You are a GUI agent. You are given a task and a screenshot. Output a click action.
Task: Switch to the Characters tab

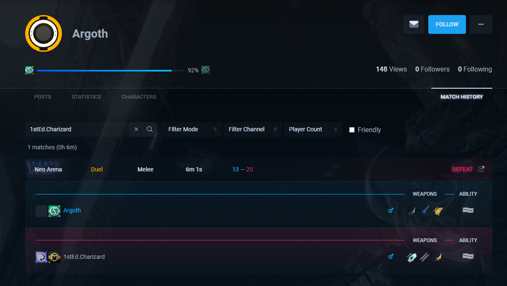click(x=139, y=97)
